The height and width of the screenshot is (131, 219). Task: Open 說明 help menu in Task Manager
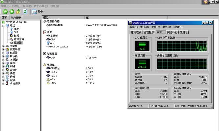point(178,27)
